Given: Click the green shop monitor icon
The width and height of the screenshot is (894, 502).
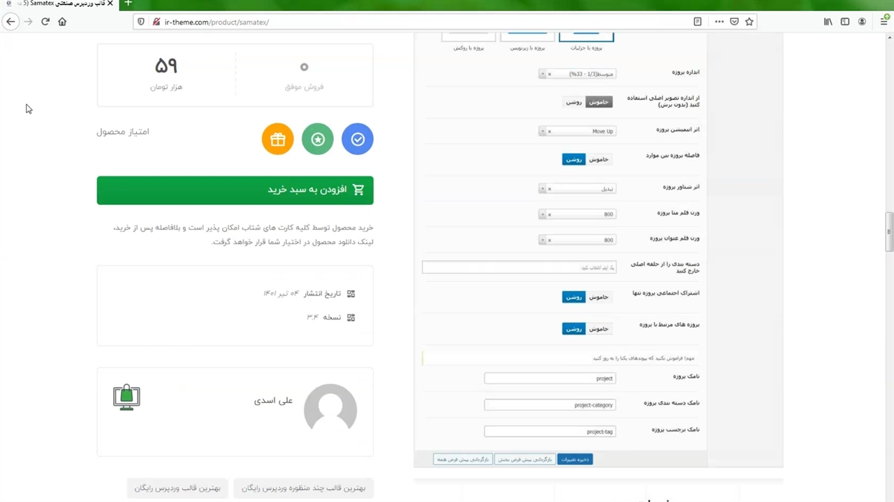Looking at the screenshot, I should (x=126, y=397).
